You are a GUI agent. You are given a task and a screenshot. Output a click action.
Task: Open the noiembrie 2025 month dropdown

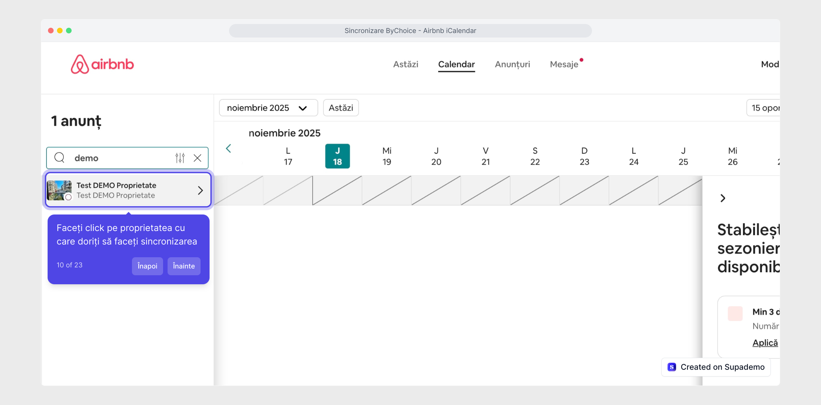click(x=268, y=108)
